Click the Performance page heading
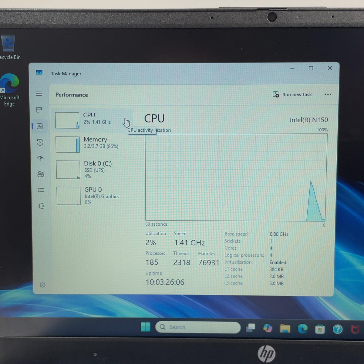This screenshot has width=364, height=364. 72,95
